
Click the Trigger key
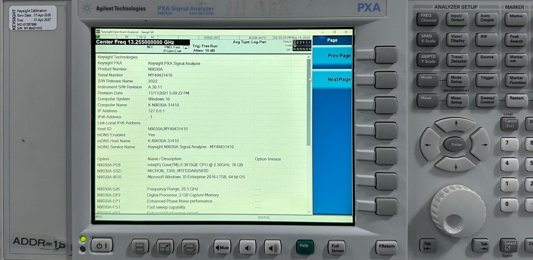click(x=487, y=80)
